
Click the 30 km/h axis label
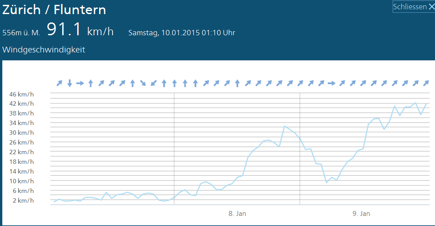(22, 133)
